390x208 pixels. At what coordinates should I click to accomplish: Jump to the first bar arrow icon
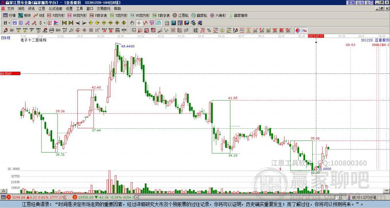(64, 23)
